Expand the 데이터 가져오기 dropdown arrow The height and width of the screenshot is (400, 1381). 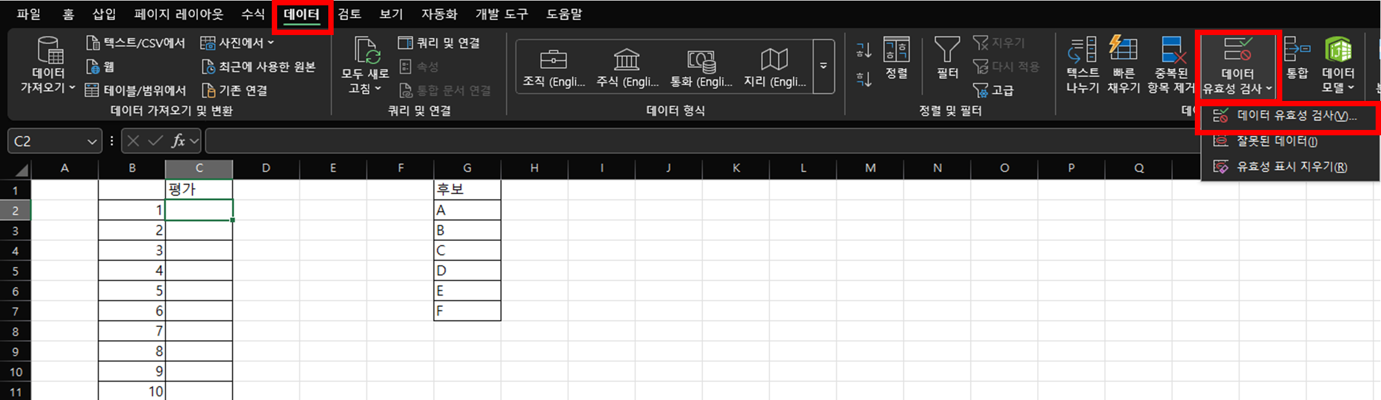[72, 88]
